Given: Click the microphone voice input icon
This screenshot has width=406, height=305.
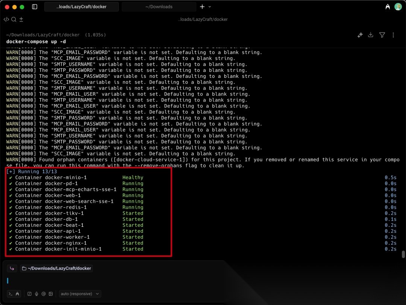Looking at the screenshot, I should pyautogui.click(x=36, y=294).
